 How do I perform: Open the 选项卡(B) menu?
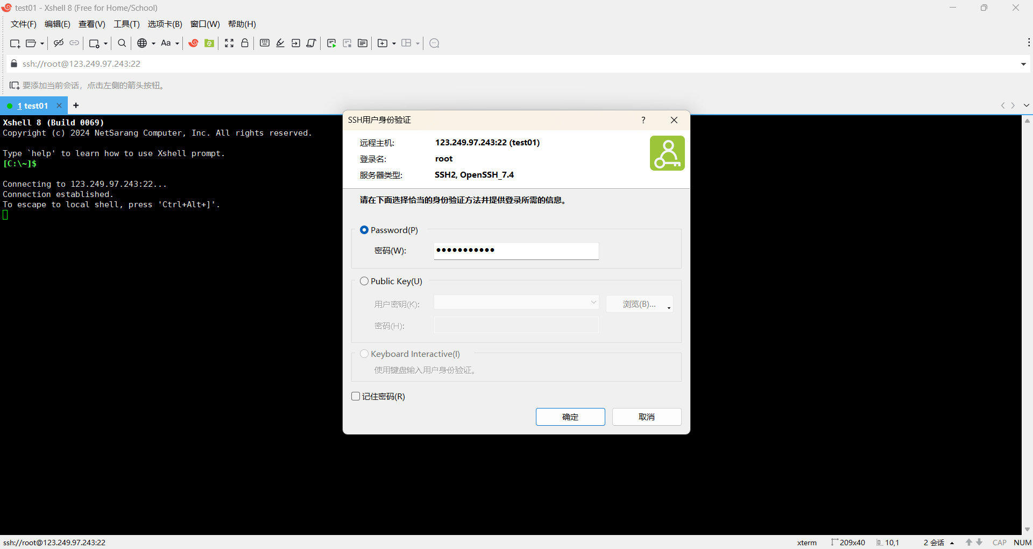165,24
